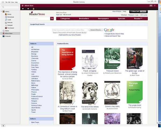The height and width of the screenshot is (130, 161).
Task: Open the Specials store tab
Action: tap(122, 19)
